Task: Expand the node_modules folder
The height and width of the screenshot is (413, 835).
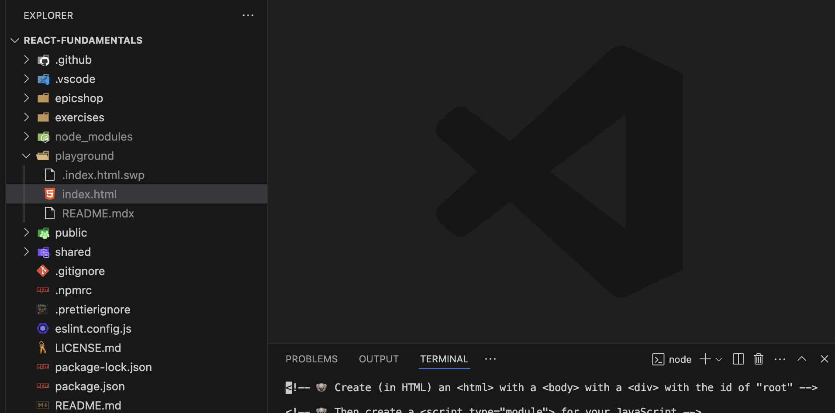Action: 26,137
